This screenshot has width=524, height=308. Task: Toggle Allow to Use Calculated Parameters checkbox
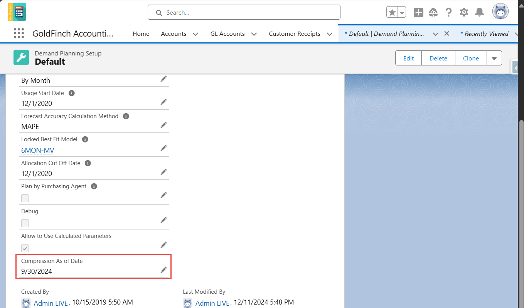pos(25,248)
